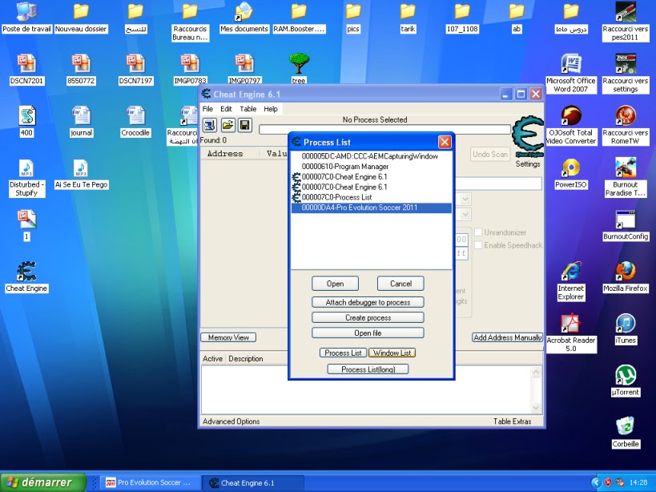Open the Nouveau dossier folder on desktop

point(81,18)
